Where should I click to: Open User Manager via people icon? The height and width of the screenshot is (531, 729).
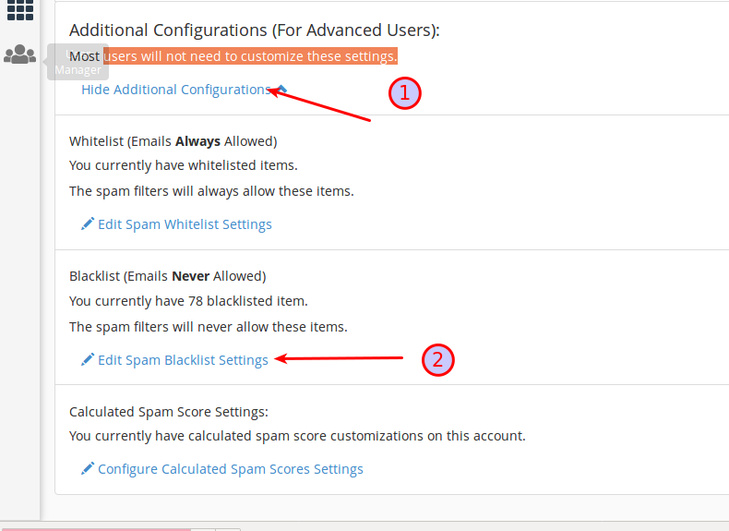pyautogui.click(x=19, y=54)
